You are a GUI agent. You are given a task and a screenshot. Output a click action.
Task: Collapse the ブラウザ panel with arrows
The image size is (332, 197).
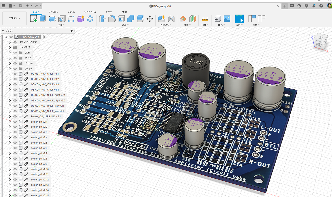3,30
